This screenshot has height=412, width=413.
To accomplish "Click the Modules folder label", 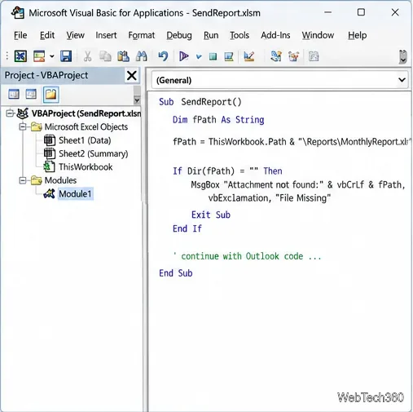I will pyautogui.click(x=60, y=180).
